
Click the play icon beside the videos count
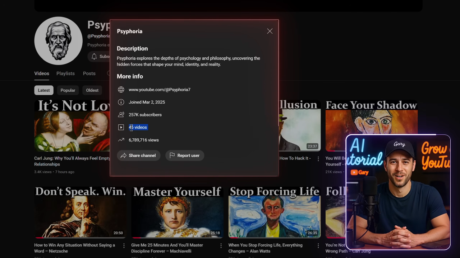tap(121, 127)
